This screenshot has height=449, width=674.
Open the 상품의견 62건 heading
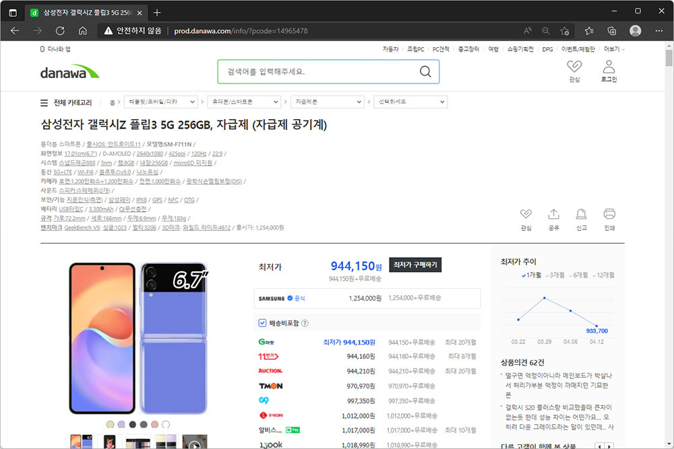[522, 362]
